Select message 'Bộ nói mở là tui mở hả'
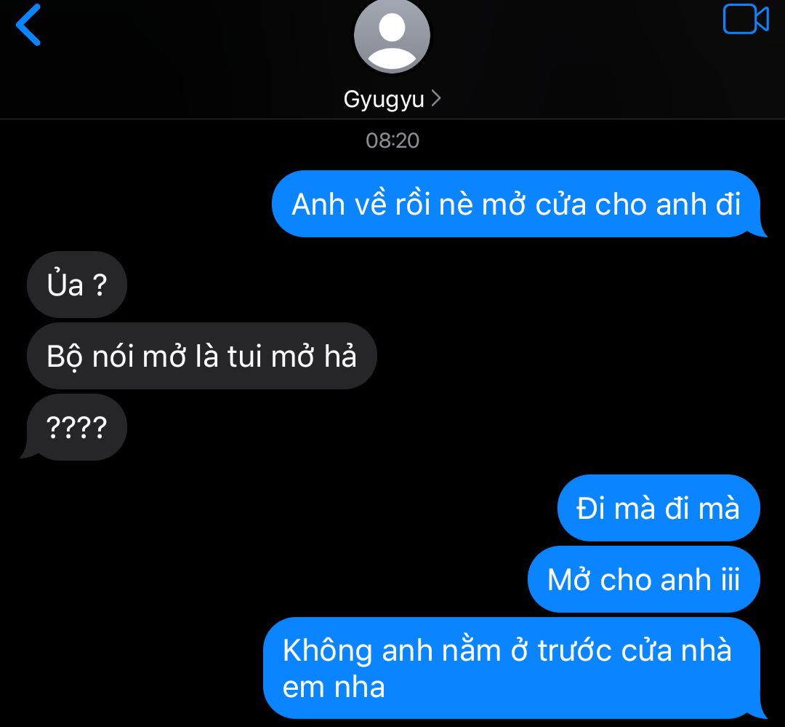Viewport: 785px width, 727px height. click(202, 356)
